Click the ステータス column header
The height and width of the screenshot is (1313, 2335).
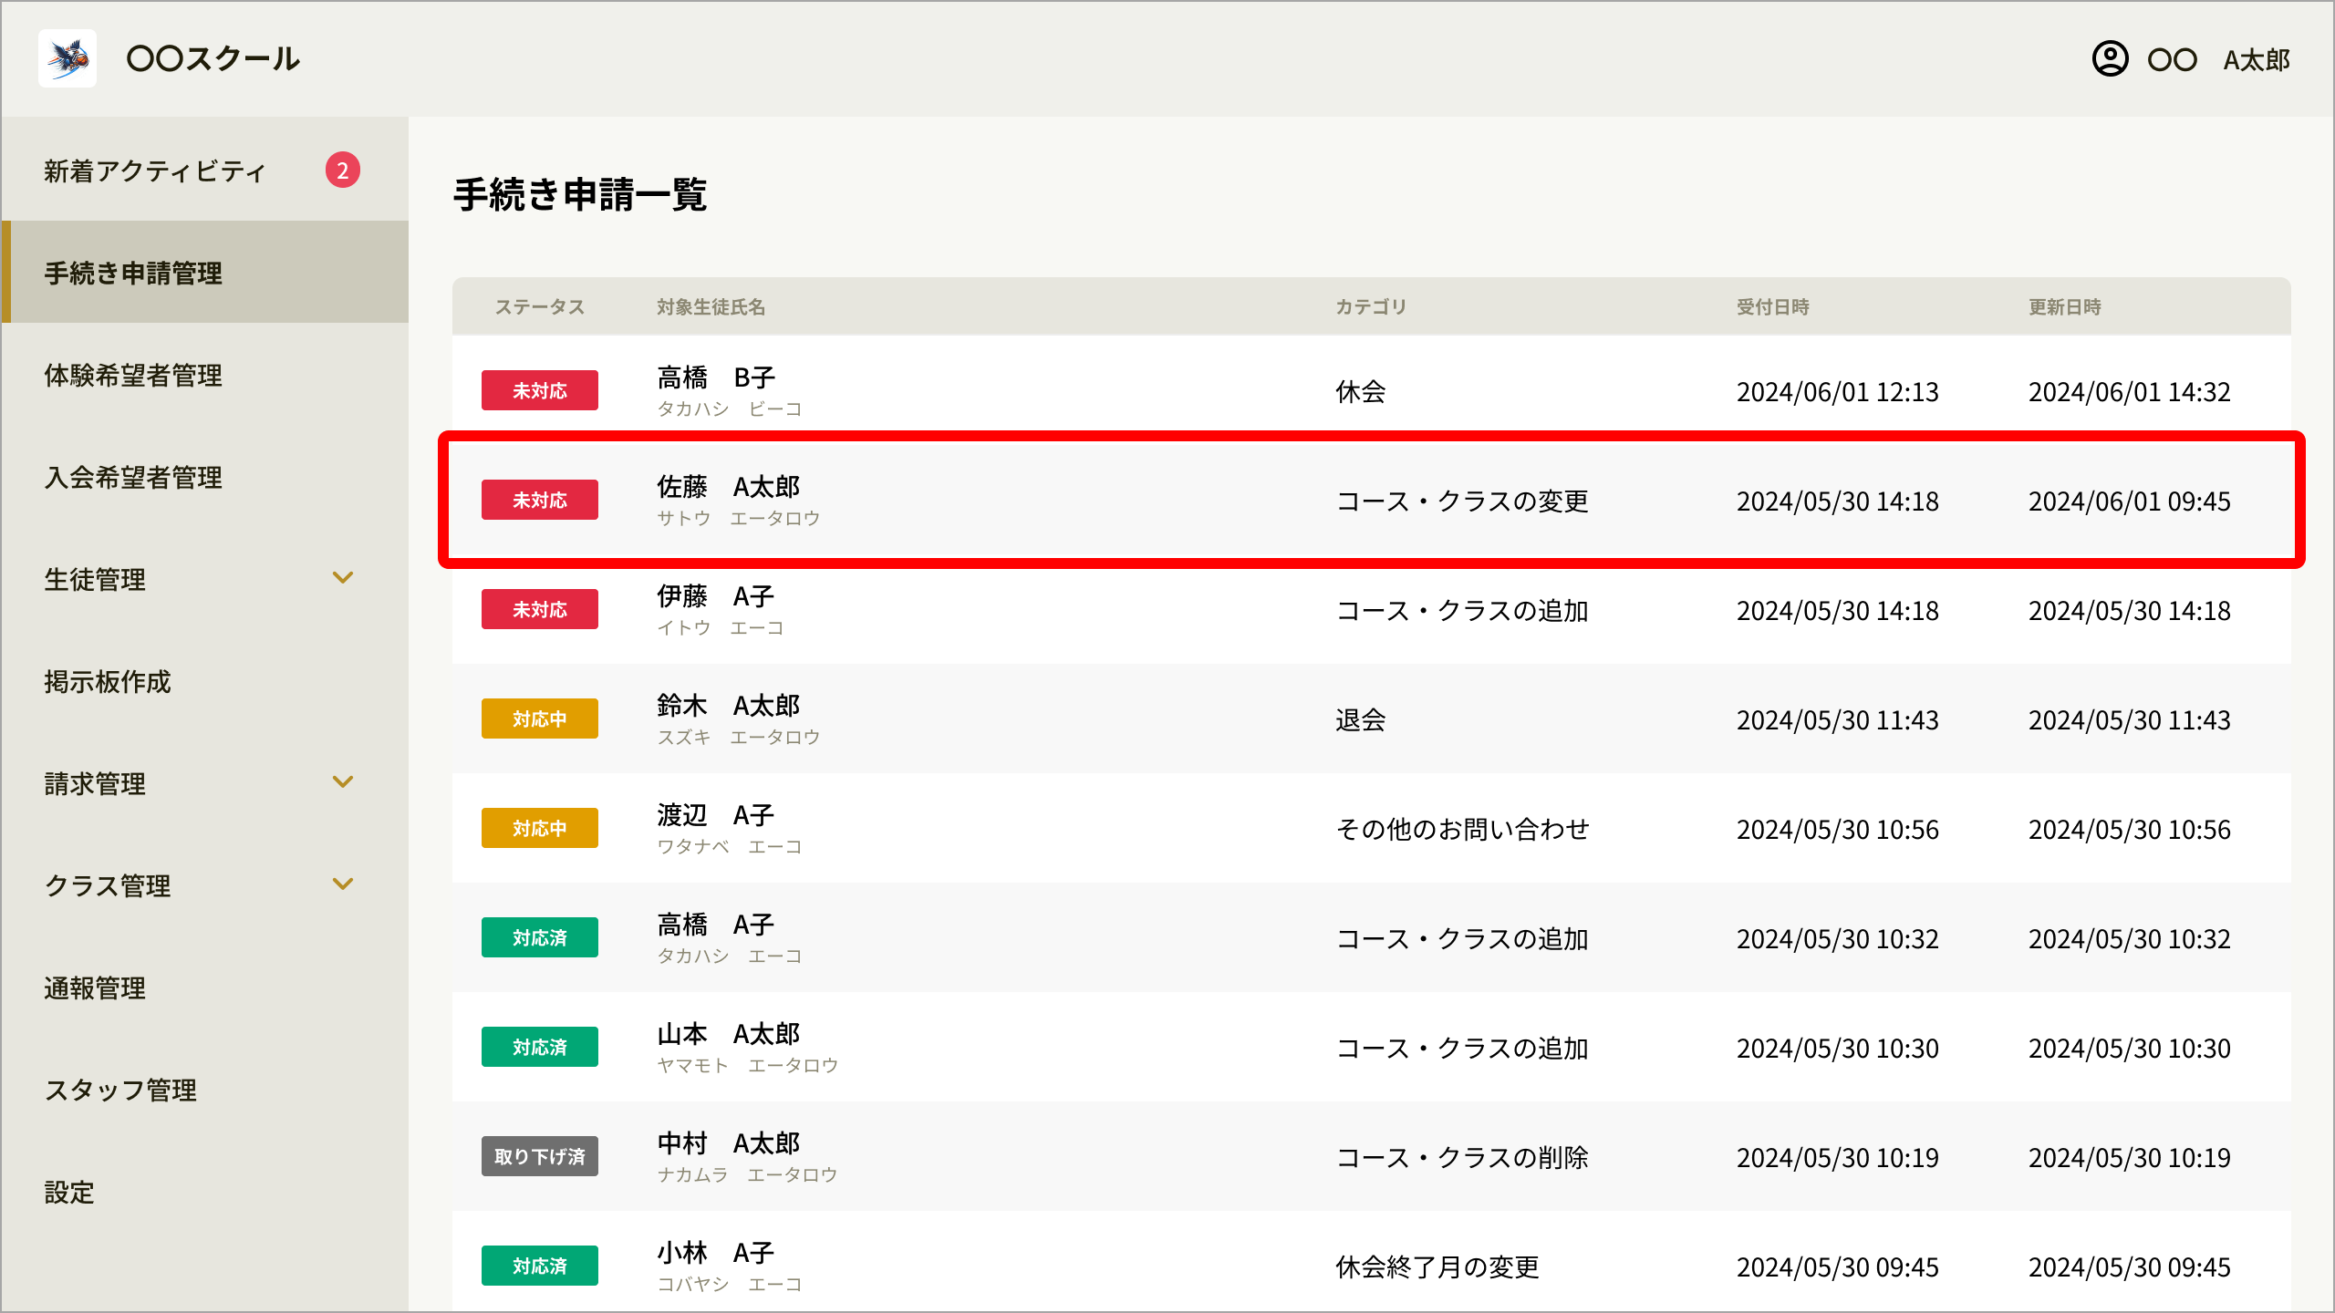540,306
